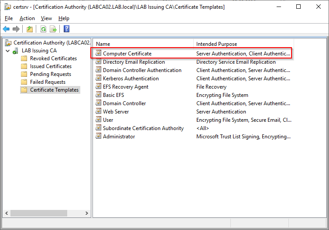Screen dimensions: 329x230
Task: Open the View menu
Action: (x=46, y=18)
